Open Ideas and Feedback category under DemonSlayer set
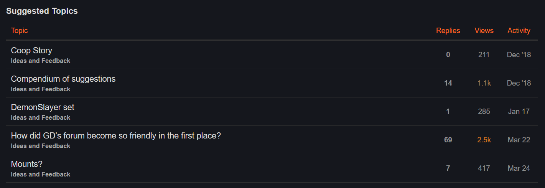 41,118
